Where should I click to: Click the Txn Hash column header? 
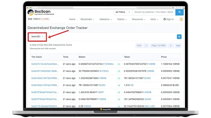click(37, 57)
